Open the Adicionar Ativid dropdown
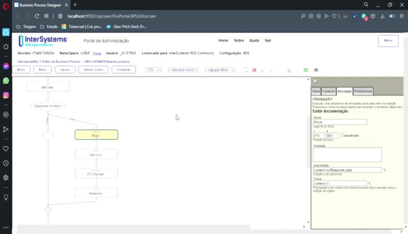Image resolution: width=408 pixels, height=234 pixels. pyautogui.click(x=183, y=70)
